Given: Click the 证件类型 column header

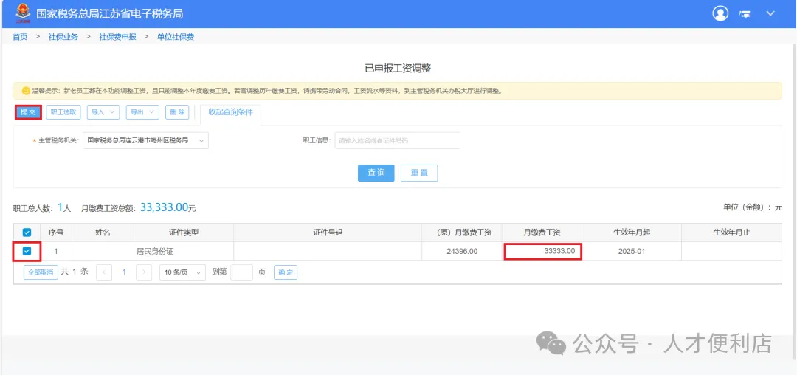Looking at the screenshot, I should pos(184,233).
